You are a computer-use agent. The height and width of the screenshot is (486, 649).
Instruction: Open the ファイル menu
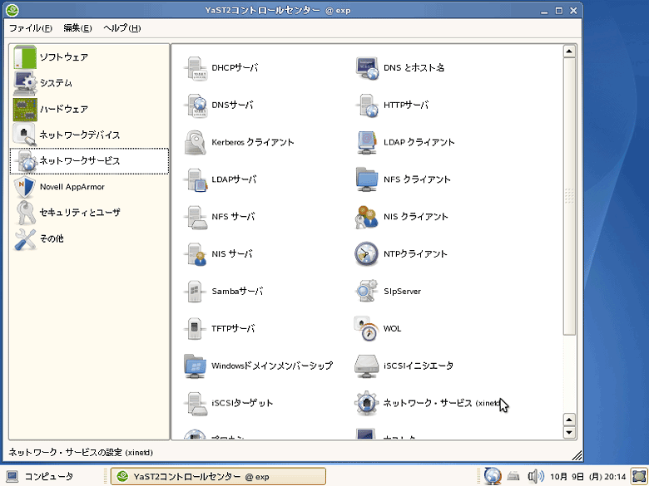pyautogui.click(x=30, y=28)
